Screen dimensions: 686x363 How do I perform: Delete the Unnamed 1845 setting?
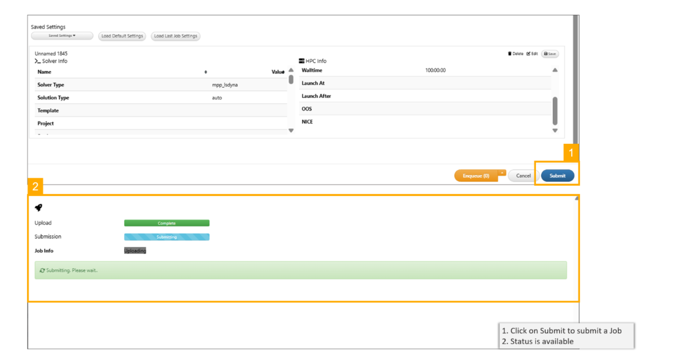(x=516, y=54)
